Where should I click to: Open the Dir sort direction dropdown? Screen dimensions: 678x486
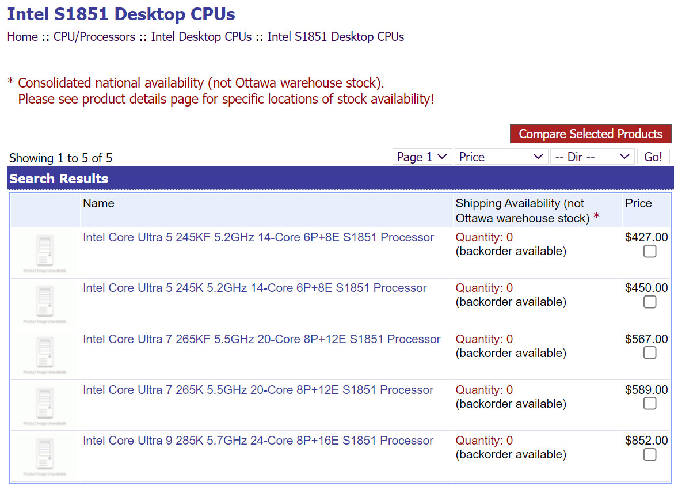[x=592, y=157]
